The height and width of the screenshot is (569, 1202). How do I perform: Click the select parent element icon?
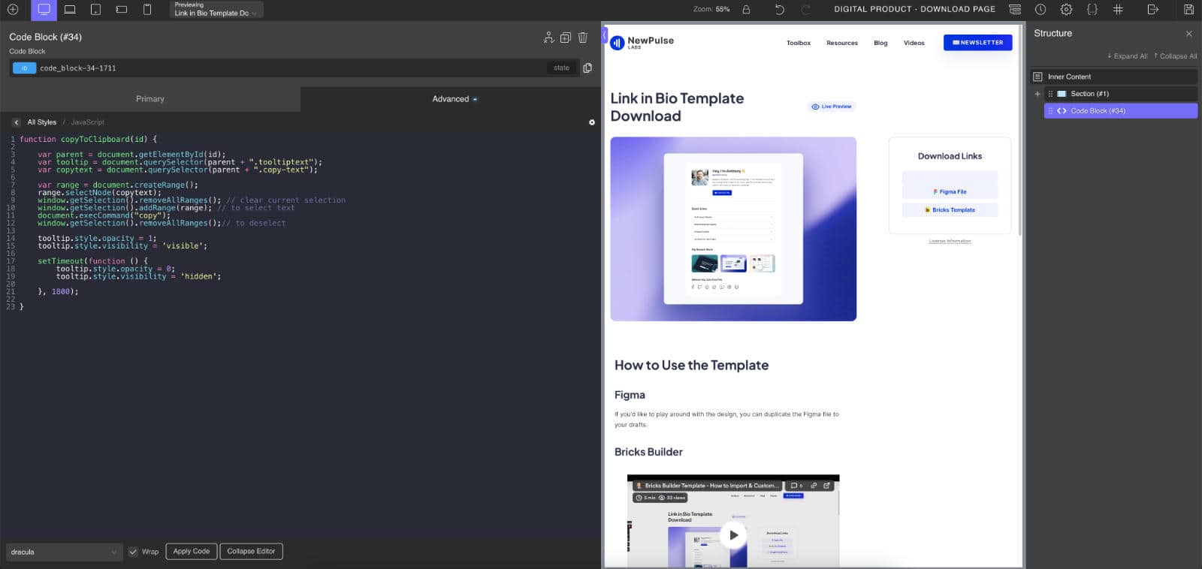click(x=548, y=38)
